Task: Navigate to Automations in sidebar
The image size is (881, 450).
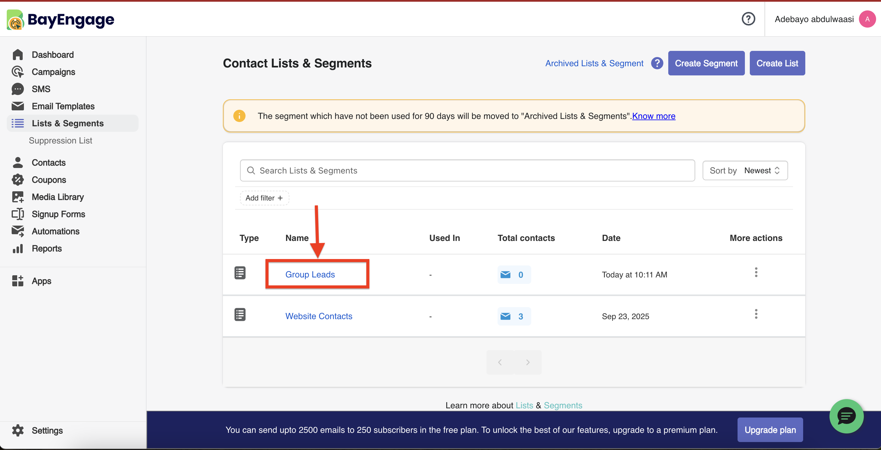Action: (x=55, y=231)
